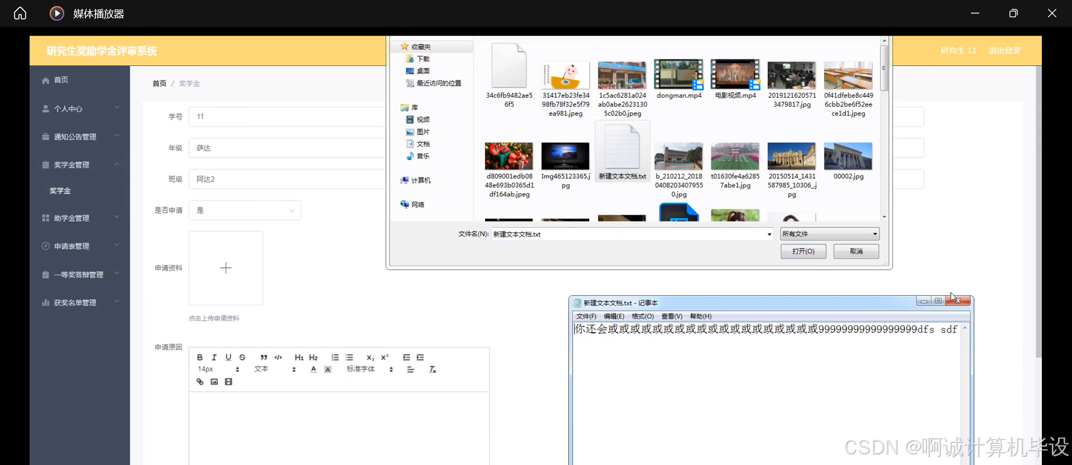The width and height of the screenshot is (1072, 465).
Task: Open the 是否申请 dropdown showing 是
Action: (245, 210)
